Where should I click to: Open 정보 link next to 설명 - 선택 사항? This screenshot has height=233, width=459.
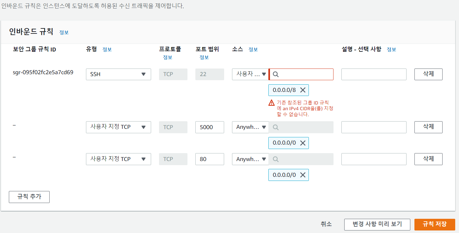391,50
